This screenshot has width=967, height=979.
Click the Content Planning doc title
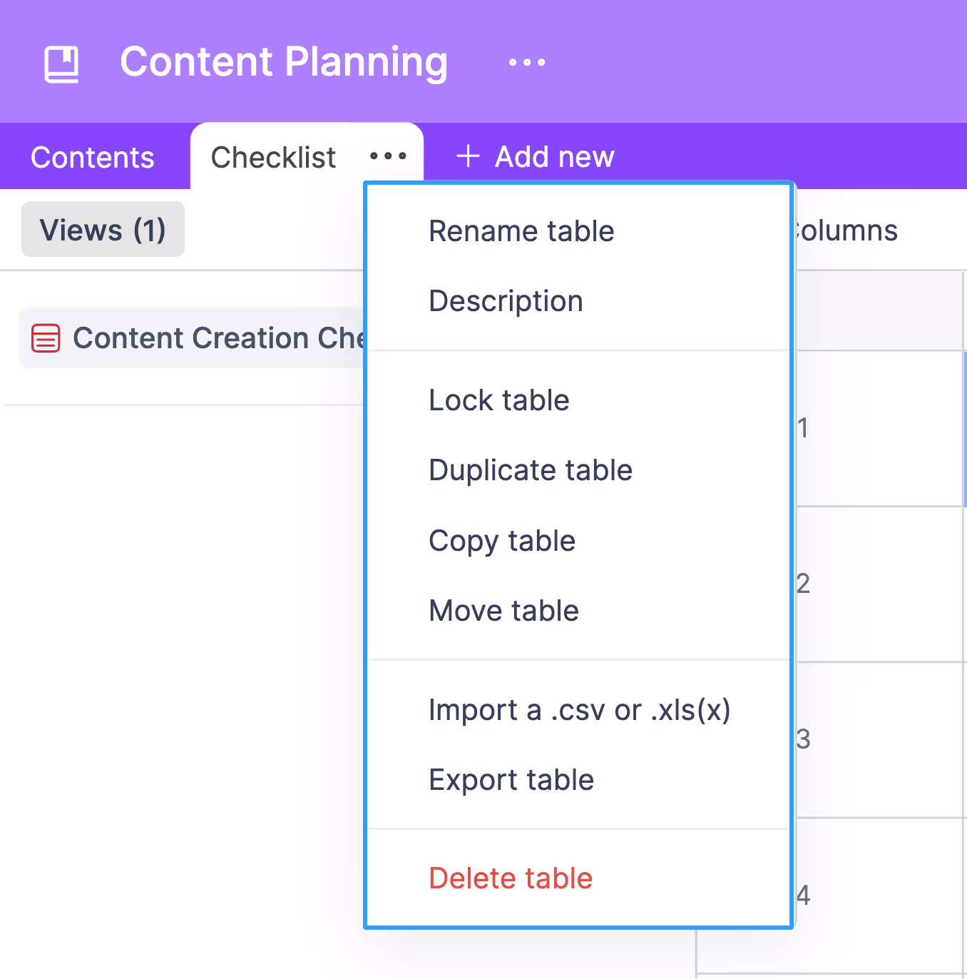pyautogui.click(x=284, y=62)
